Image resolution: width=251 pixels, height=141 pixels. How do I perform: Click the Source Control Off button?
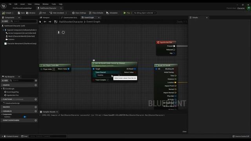[241, 136]
